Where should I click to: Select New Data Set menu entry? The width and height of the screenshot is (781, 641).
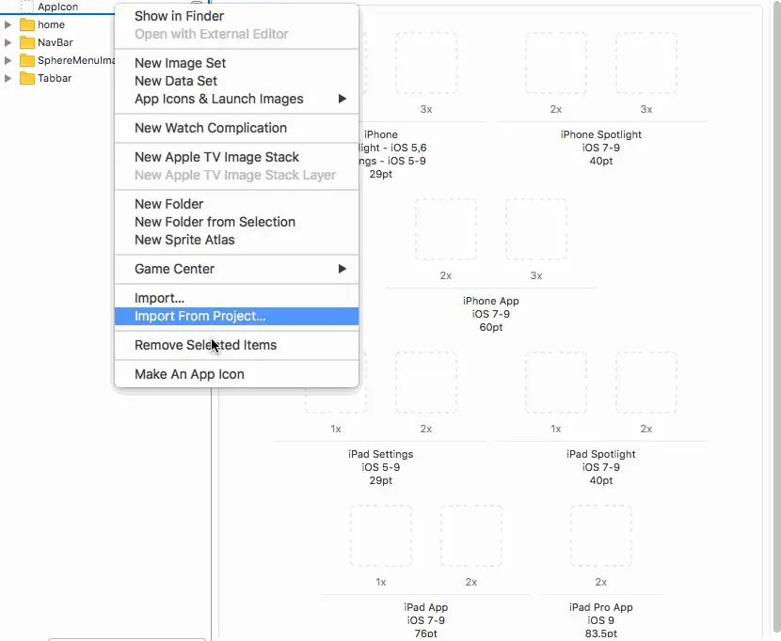[x=236, y=81]
